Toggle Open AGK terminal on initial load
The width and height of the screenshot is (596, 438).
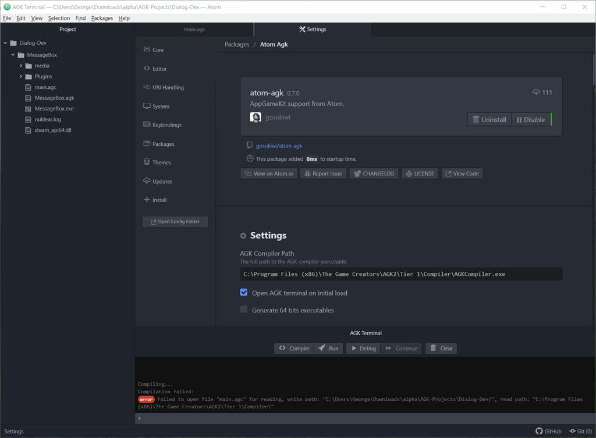click(x=244, y=292)
